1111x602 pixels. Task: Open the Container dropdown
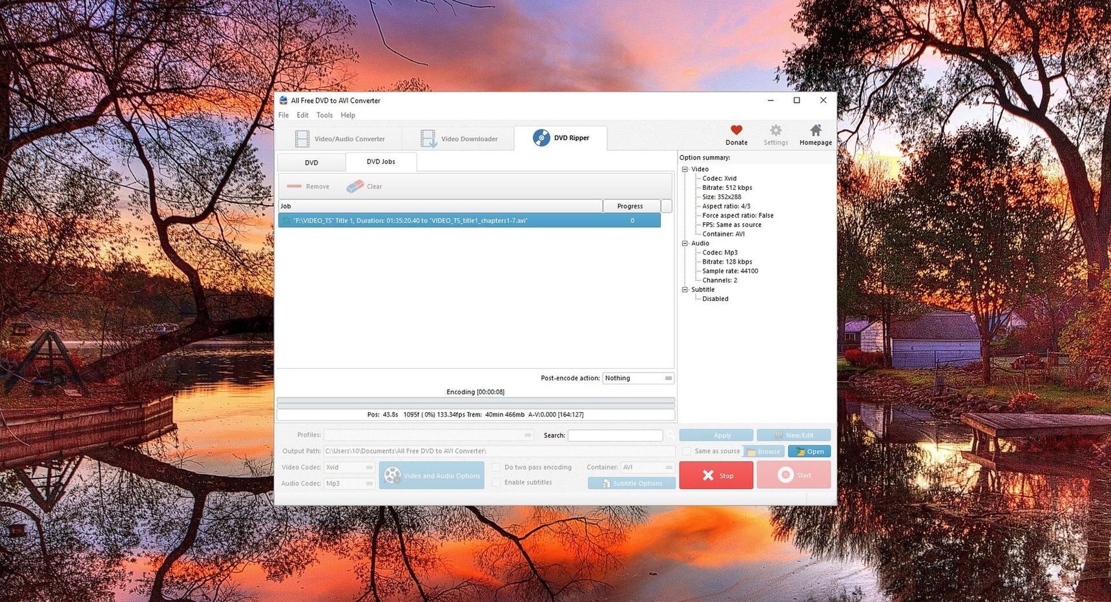pos(647,467)
